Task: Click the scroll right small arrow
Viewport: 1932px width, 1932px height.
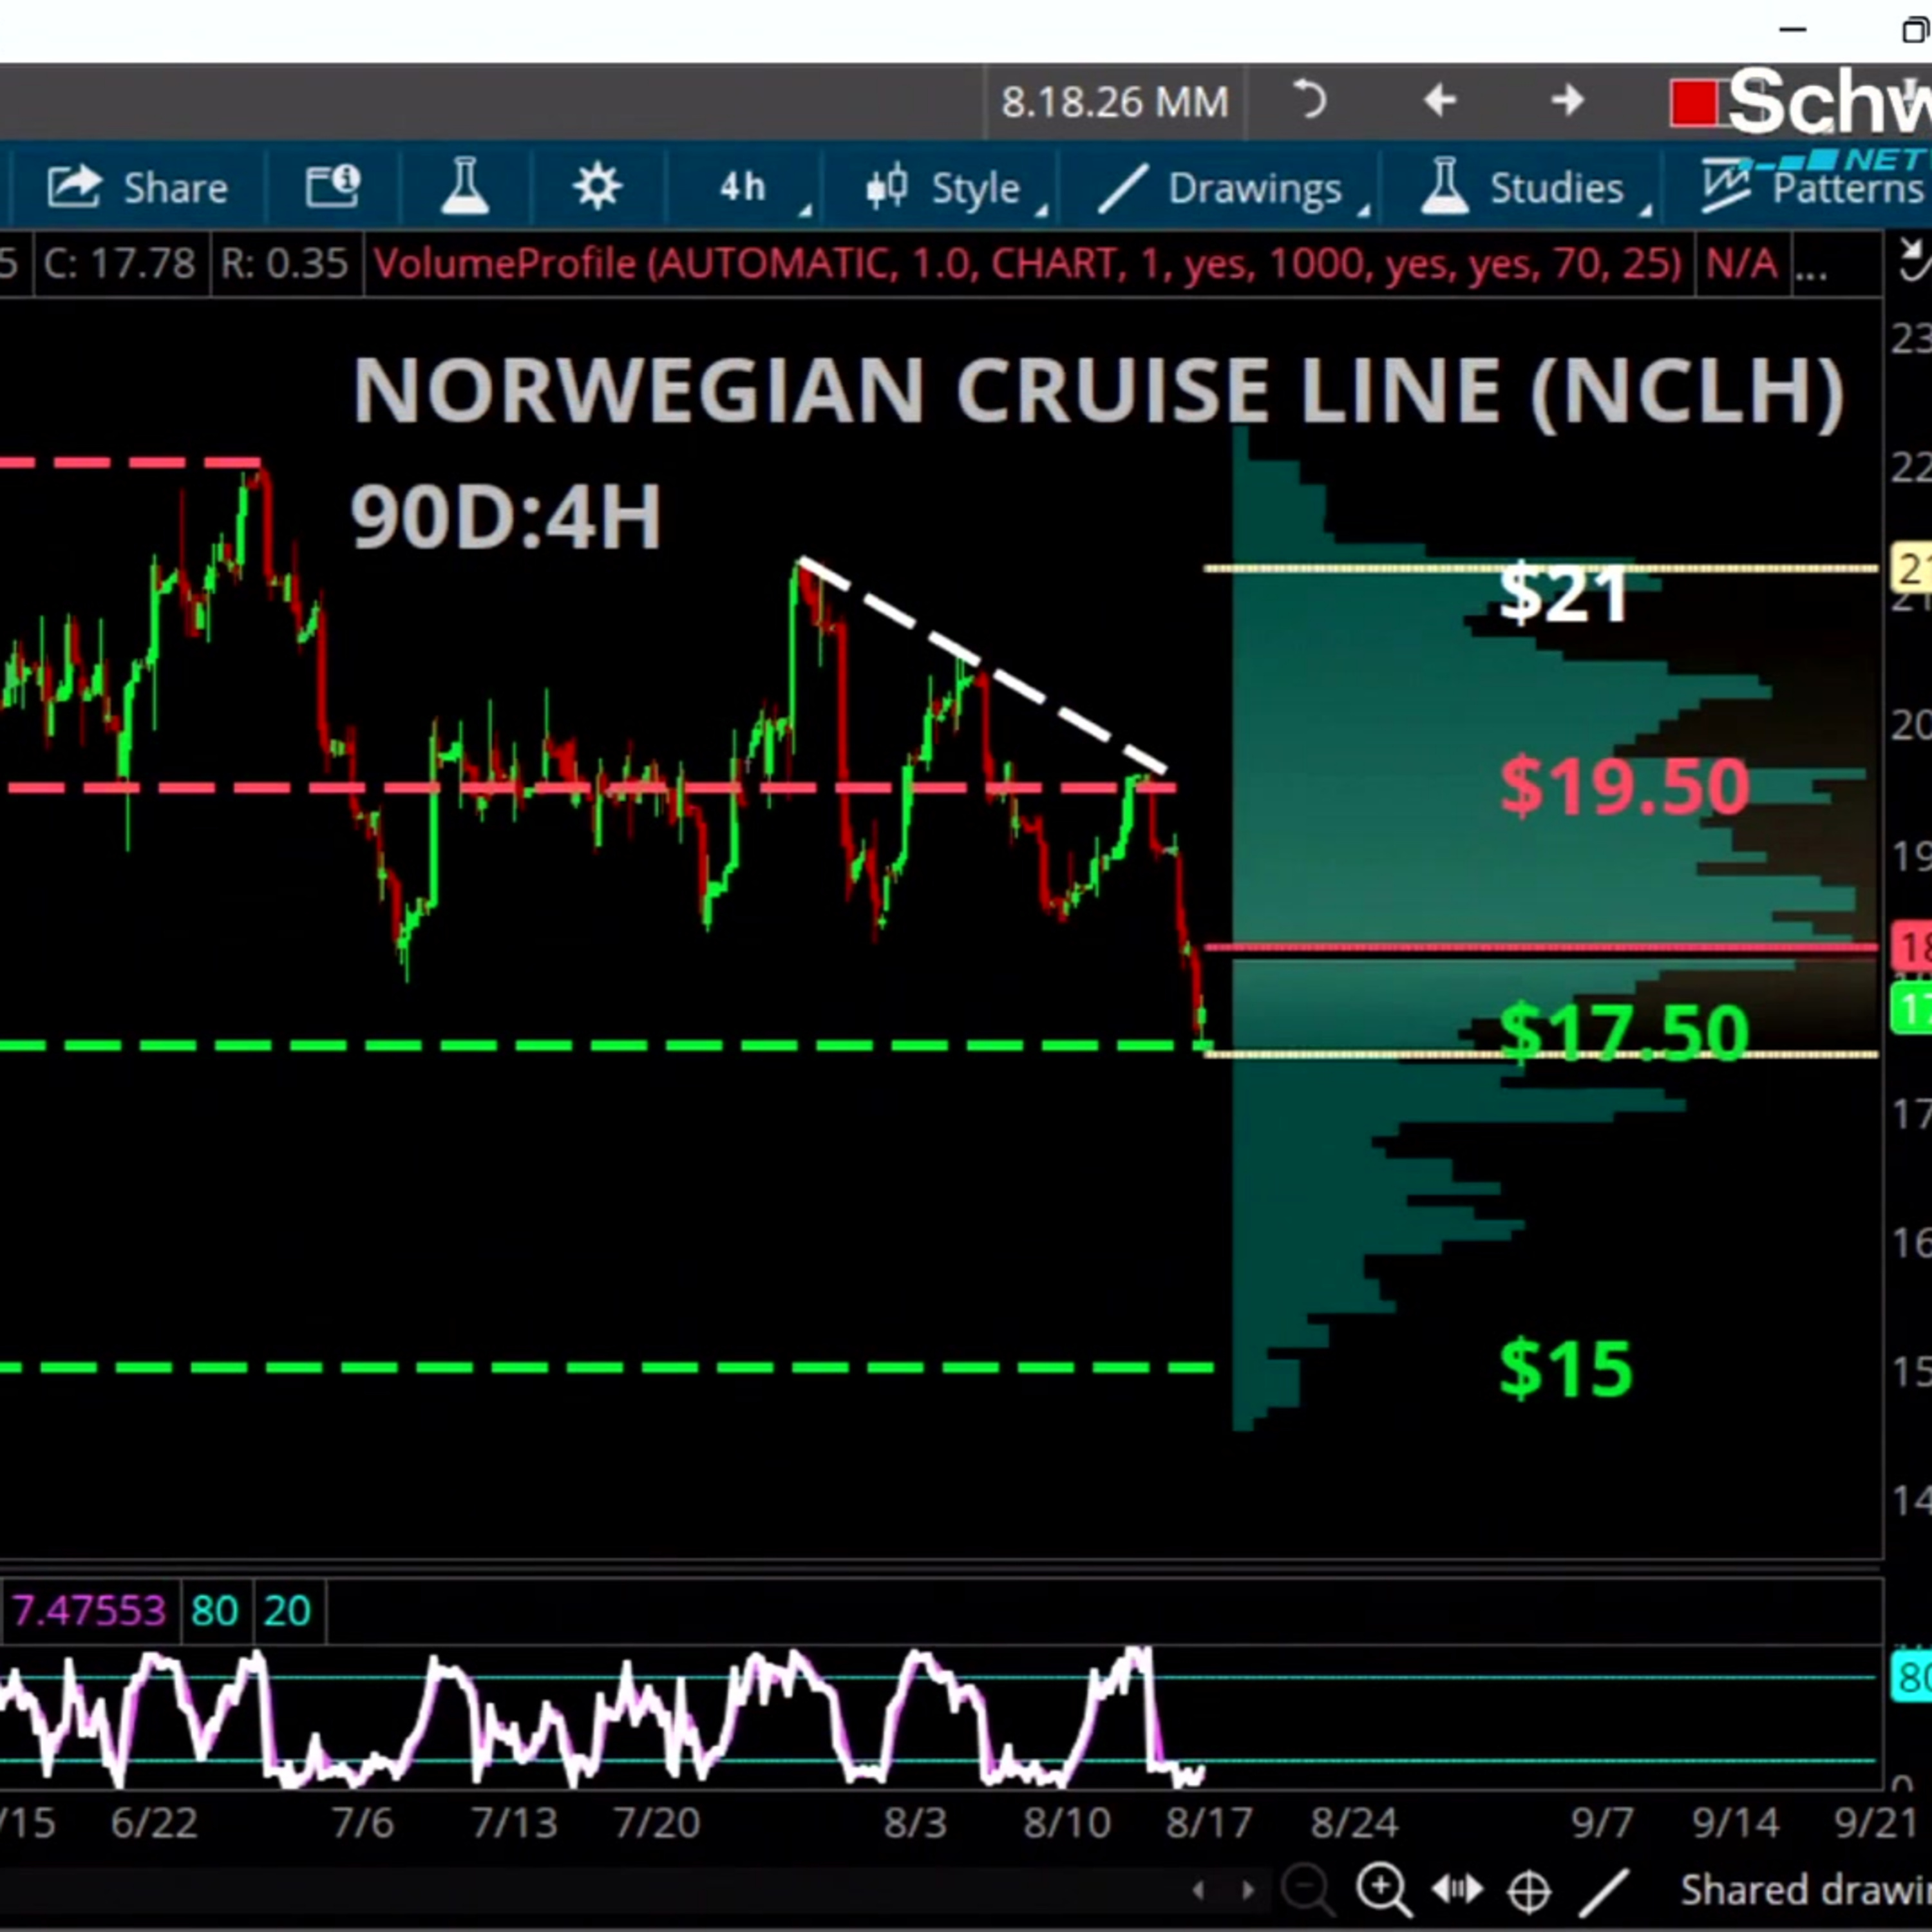Action: tap(1247, 1890)
